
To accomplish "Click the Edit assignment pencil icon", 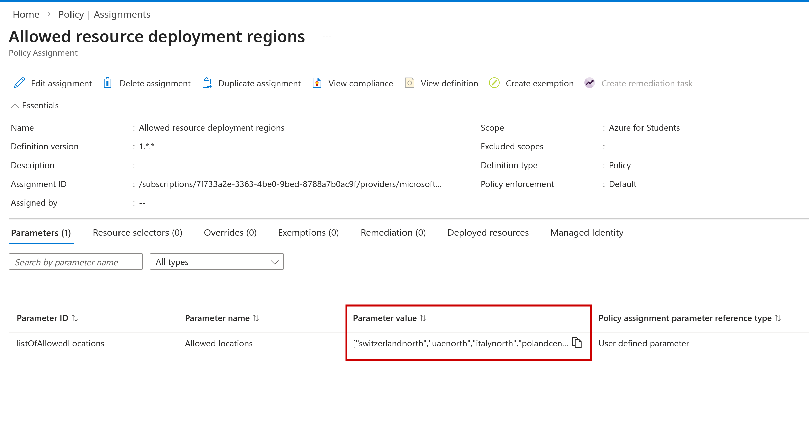I will (x=19, y=83).
